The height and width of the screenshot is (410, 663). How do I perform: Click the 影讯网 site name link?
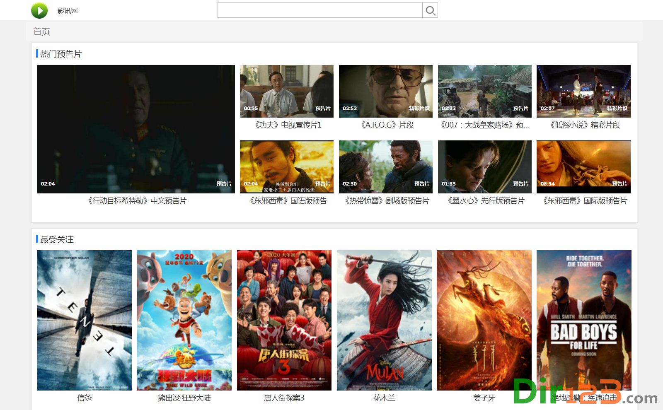coord(68,11)
